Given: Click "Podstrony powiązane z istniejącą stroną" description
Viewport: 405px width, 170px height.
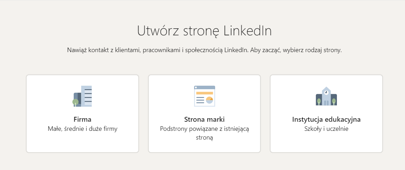Looking at the screenshot, I should [204, 133].
